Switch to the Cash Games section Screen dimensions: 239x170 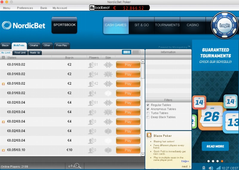pos(116,25)
